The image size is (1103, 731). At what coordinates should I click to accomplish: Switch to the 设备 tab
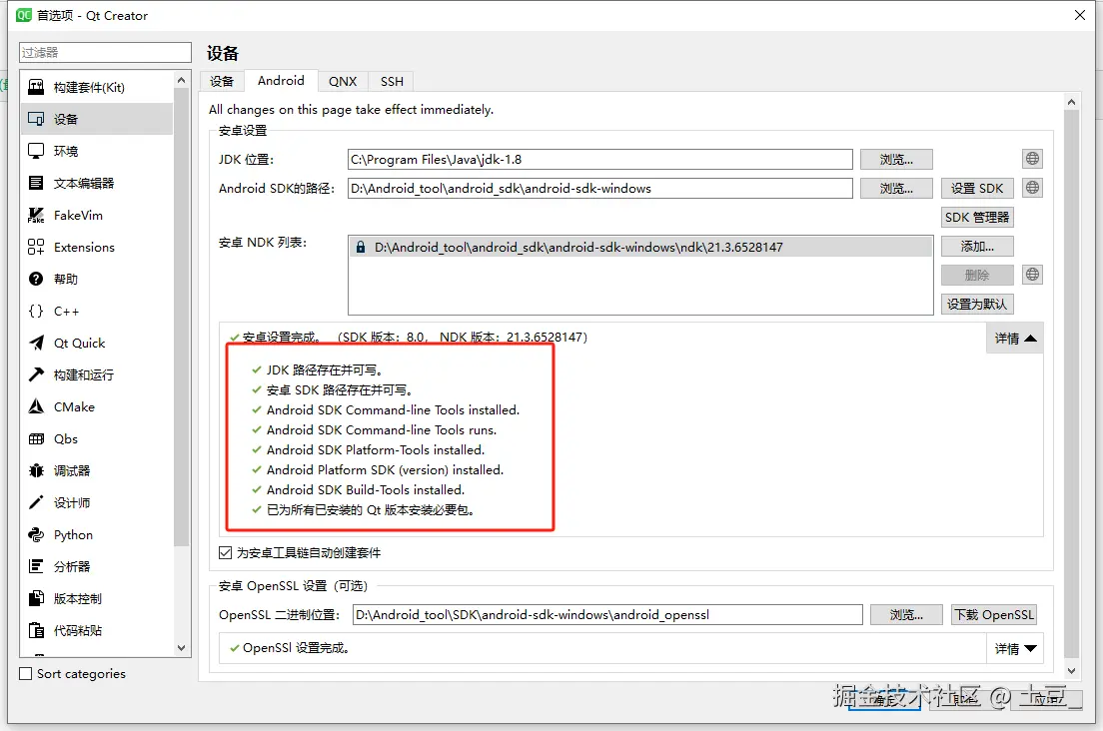click(x=222, y=82)
